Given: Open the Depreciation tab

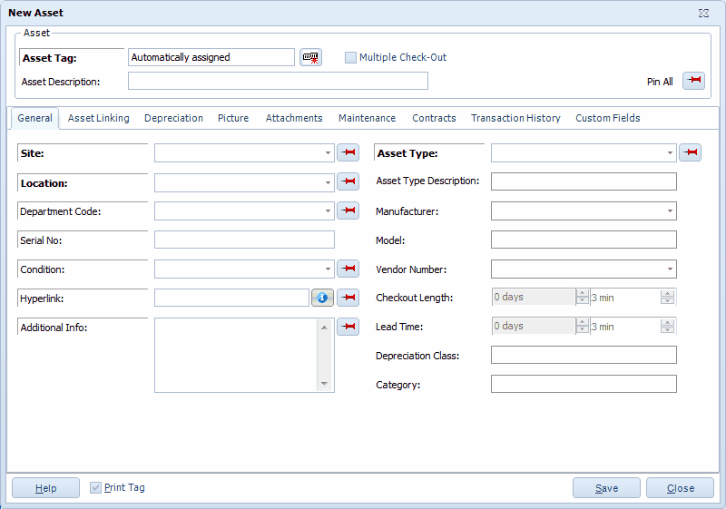Looking at the screenshot, I should tap(173, 118).
